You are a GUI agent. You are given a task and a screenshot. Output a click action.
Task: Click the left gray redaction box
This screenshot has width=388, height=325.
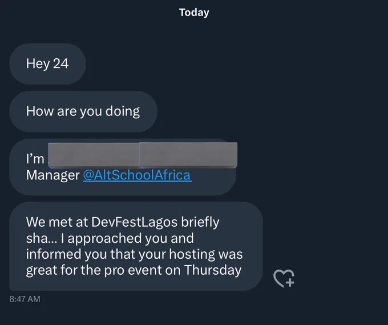[94, 155]
